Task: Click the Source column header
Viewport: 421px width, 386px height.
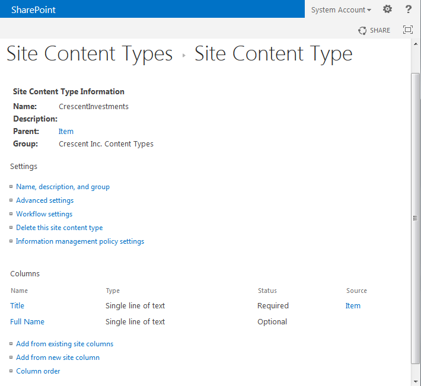Action: click(x=356, y=291)
